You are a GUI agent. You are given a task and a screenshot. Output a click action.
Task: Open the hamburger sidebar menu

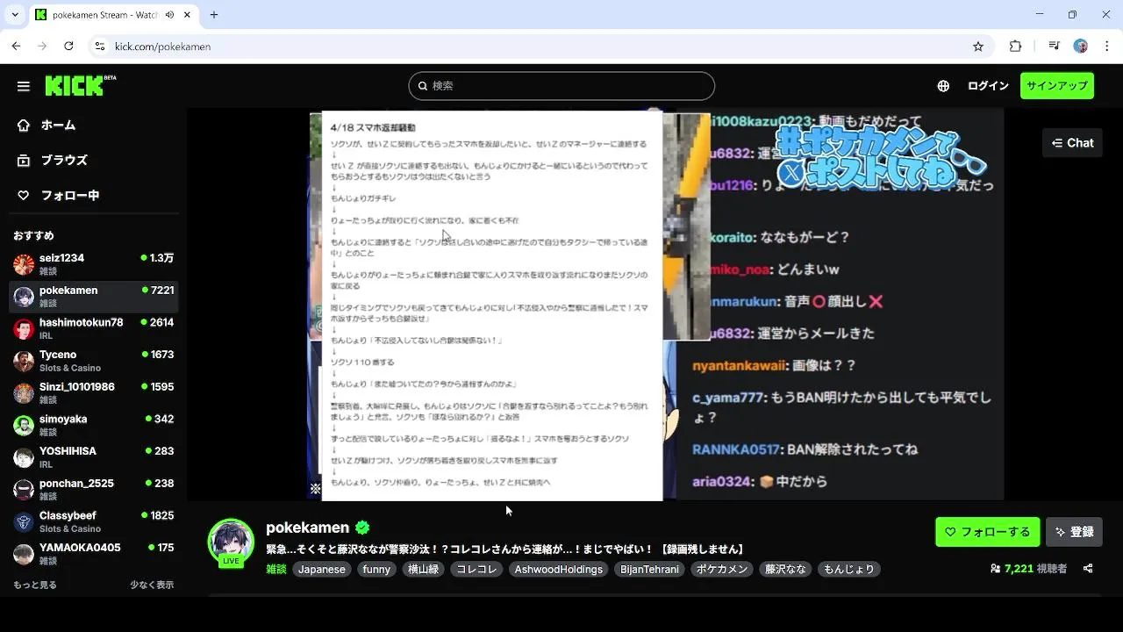(x=24, y=86)
